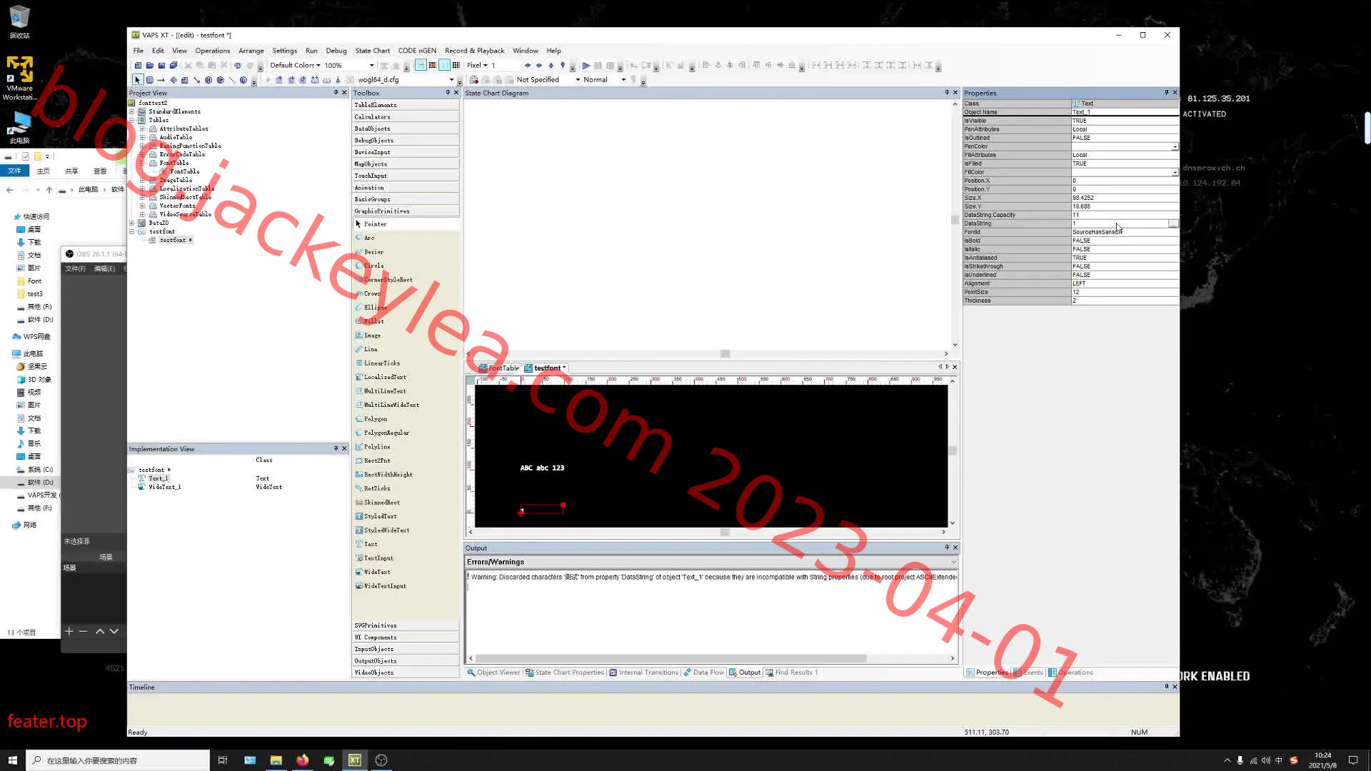Click the Open file toolbar icon
The width and height of the screenshot is (1371, 771).
[150, 65]
